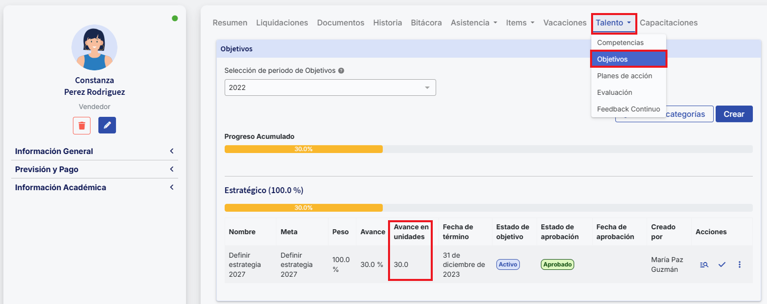Click the help icon beside period selection

click(341, 71)
